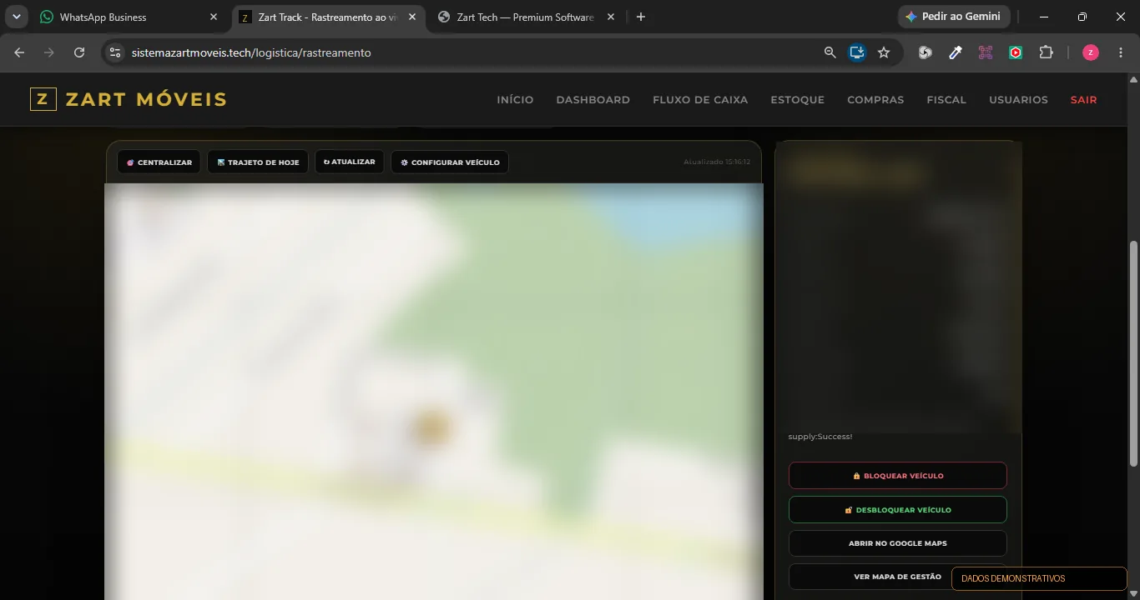Switch to the Zart Tech Premium Software tab
Image resolution: width=1140 pixels, height=600 pixels.
click(x=526, y=17)
